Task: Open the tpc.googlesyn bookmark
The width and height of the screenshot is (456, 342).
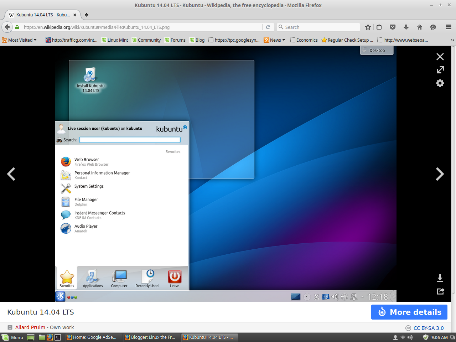Action: pos(234,40)
